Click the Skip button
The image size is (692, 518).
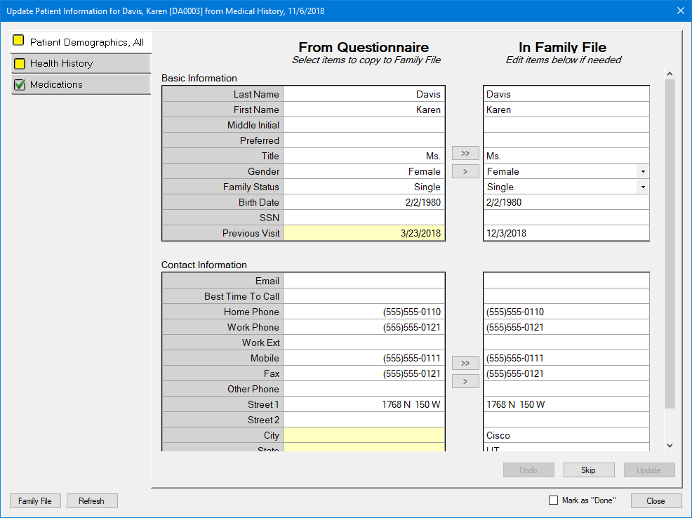click(x=588, y=470)
